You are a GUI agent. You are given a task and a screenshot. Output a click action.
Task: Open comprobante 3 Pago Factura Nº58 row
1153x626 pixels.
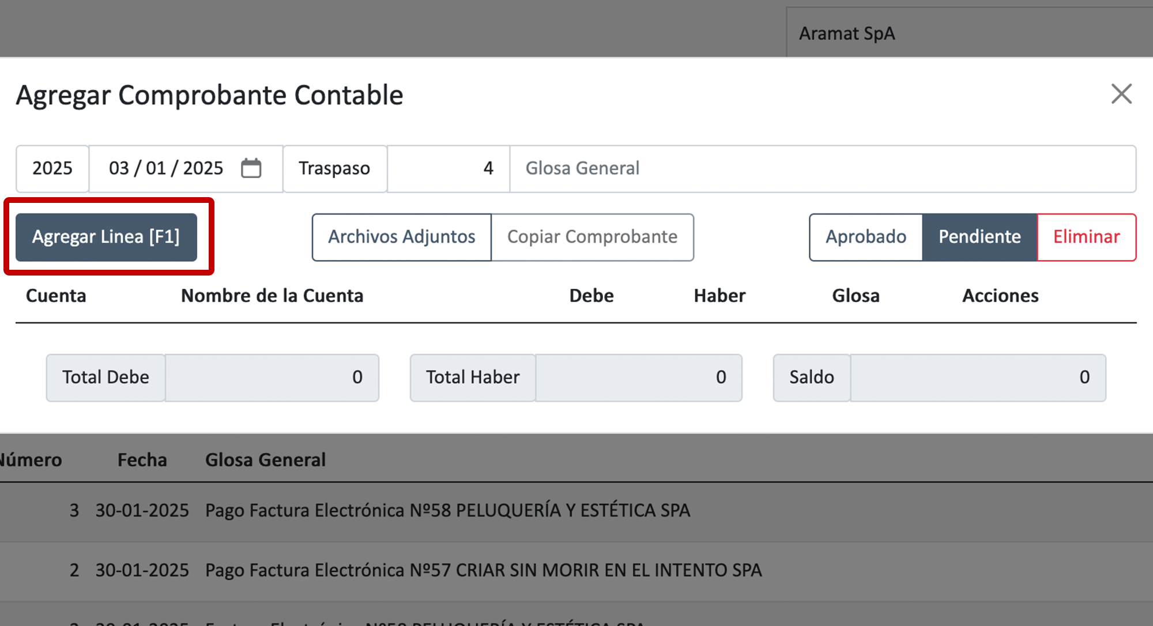[447, 511]
